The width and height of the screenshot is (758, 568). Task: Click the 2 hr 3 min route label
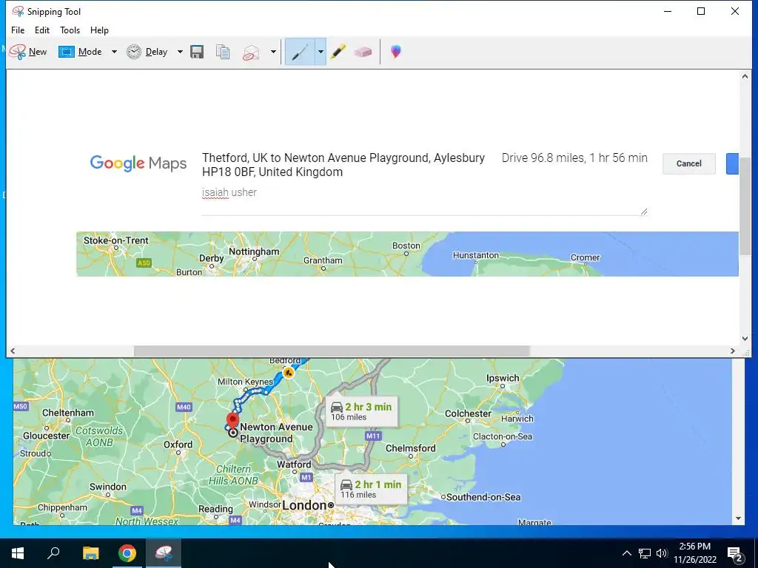coord(361,411)
